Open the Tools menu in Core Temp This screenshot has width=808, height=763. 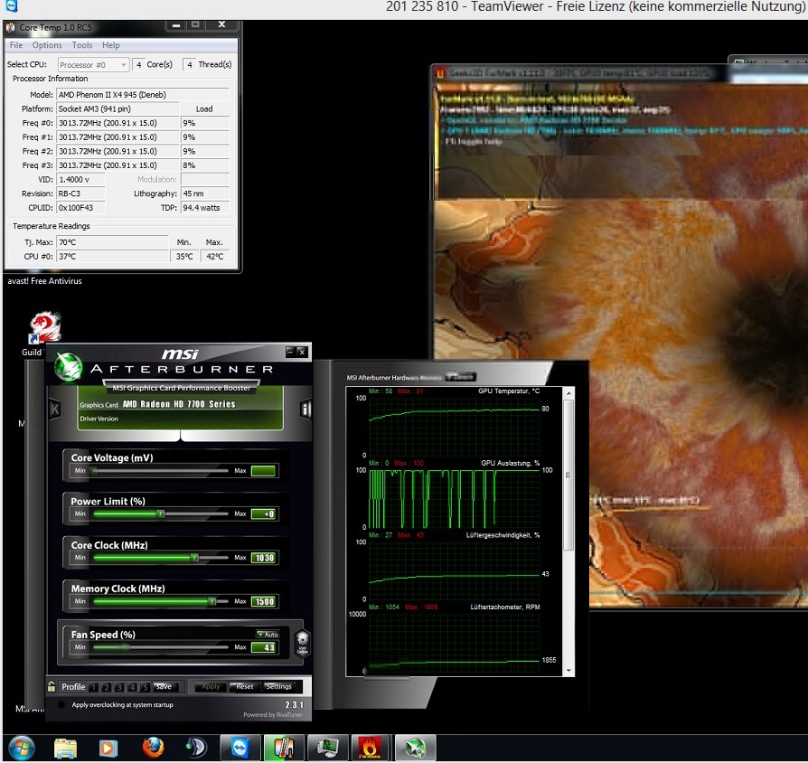[82, 45]
